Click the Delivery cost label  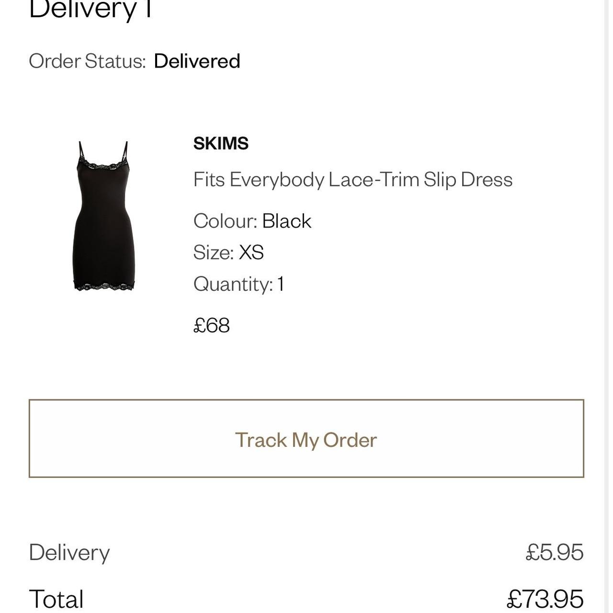pyautogui.click(x=69, y=552)
